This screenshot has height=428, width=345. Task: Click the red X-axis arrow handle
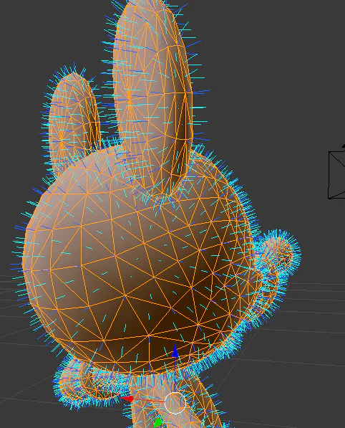[x=127, y=399]
